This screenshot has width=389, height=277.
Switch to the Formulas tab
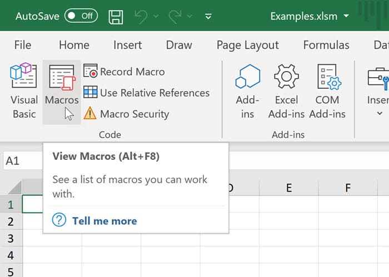coord(326,45)
